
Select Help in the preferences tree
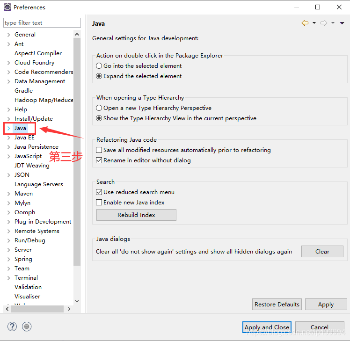pos(21,109)
